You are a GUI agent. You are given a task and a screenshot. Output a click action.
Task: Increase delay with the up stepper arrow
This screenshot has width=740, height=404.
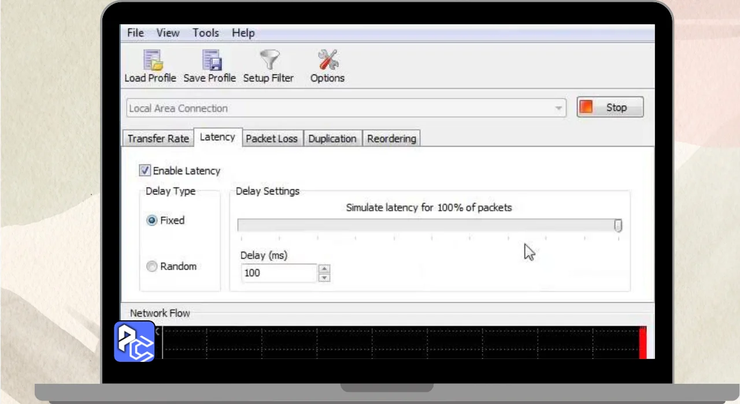(324, 268)
